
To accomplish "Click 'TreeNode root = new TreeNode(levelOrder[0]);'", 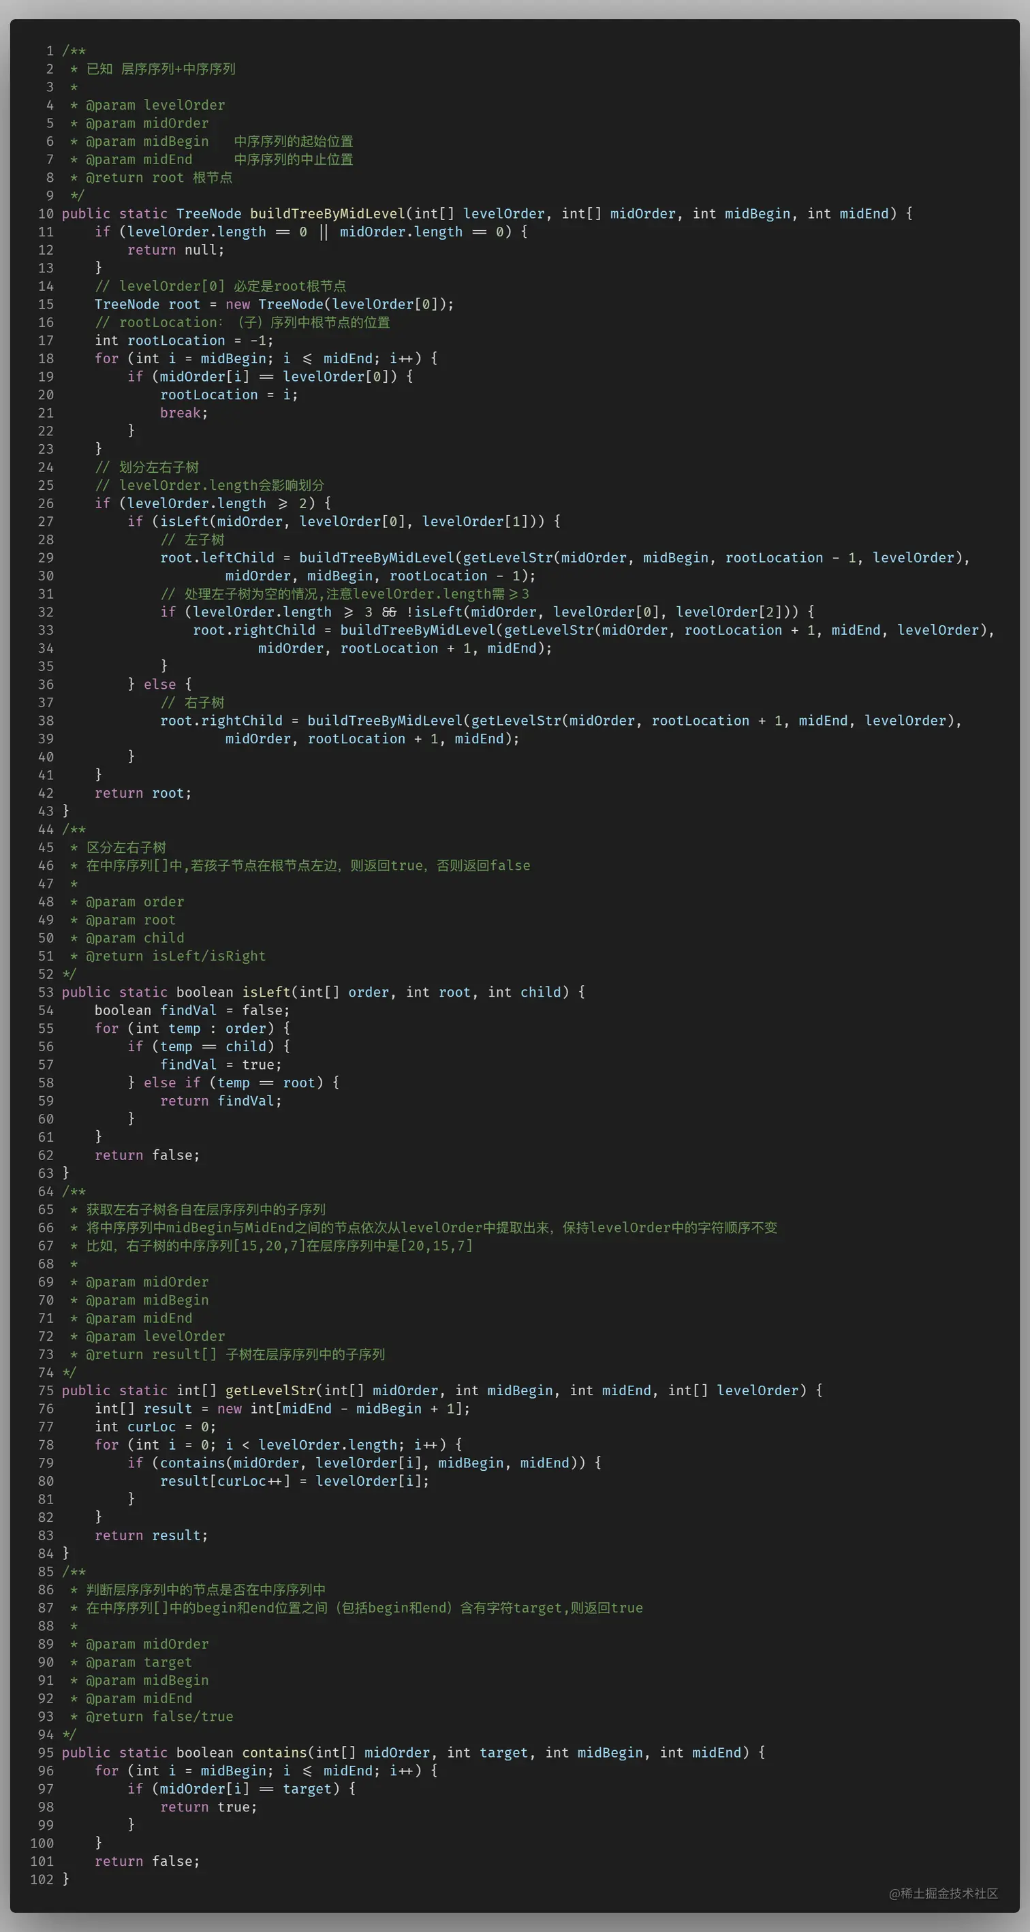I will click(x=274, y=304).
